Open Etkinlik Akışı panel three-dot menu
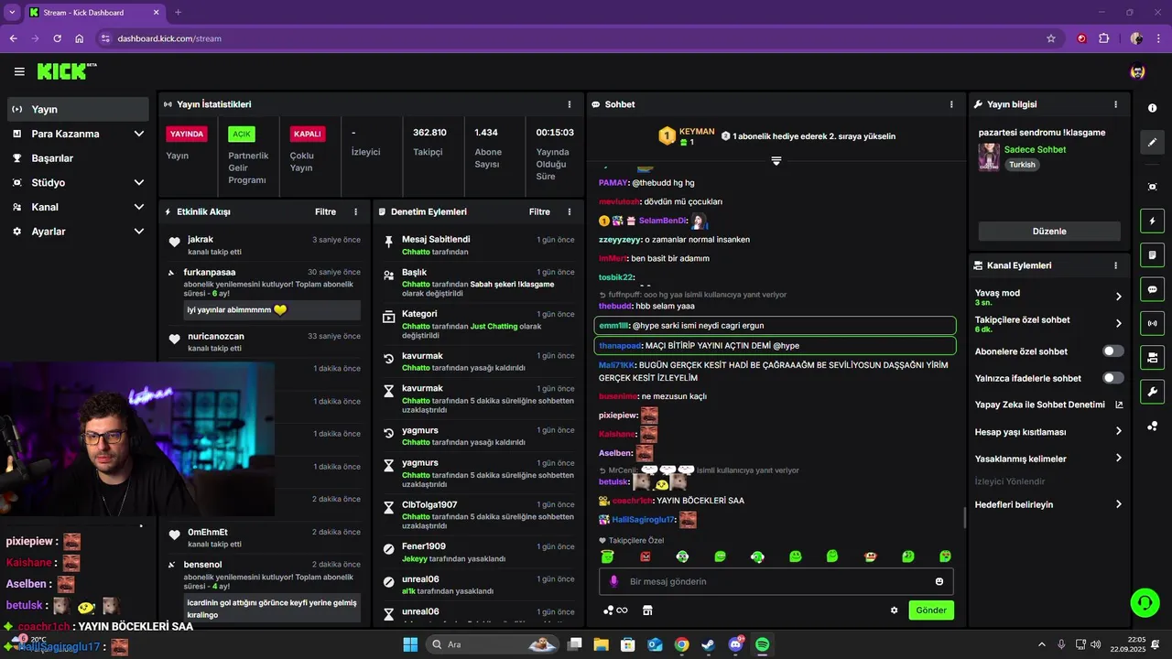Image resolution: width=1172 pixels, height=659 pixels. [356, 211]
